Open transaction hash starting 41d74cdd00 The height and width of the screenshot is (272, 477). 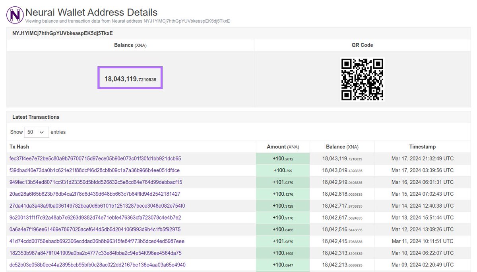click(x=97, y=241)
